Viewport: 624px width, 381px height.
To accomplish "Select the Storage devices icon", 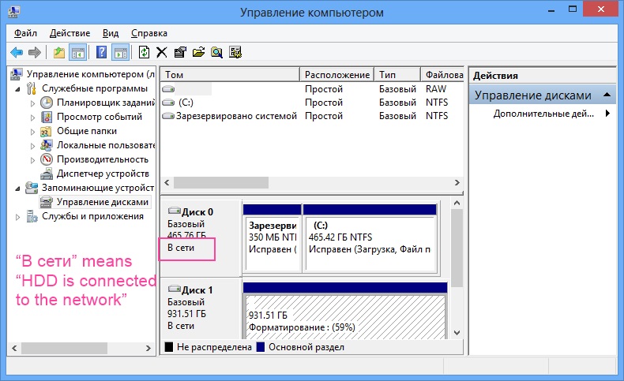I will coord(32,188).
